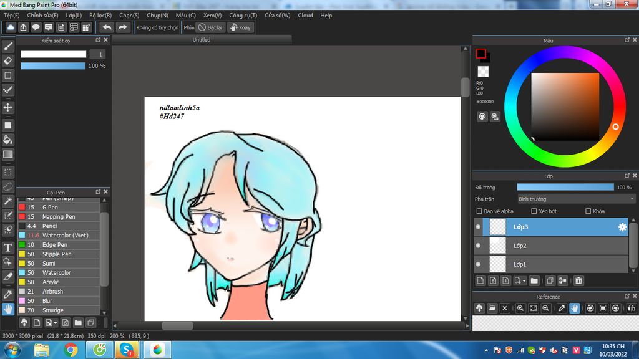Screen dimensions: 639x359
Task: Select the Gradient tool
Action: [x=7, y=155]
